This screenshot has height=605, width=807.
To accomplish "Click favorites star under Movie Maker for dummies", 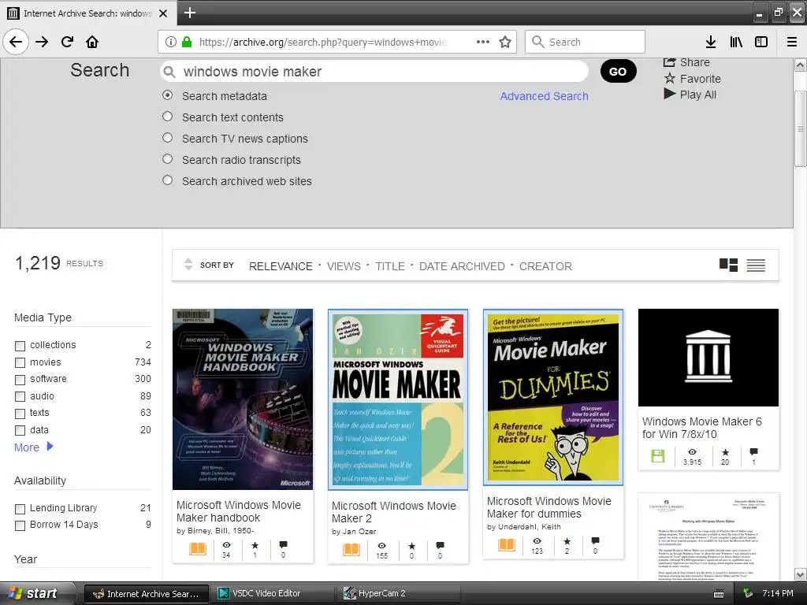I will click(x=567, y=541).
